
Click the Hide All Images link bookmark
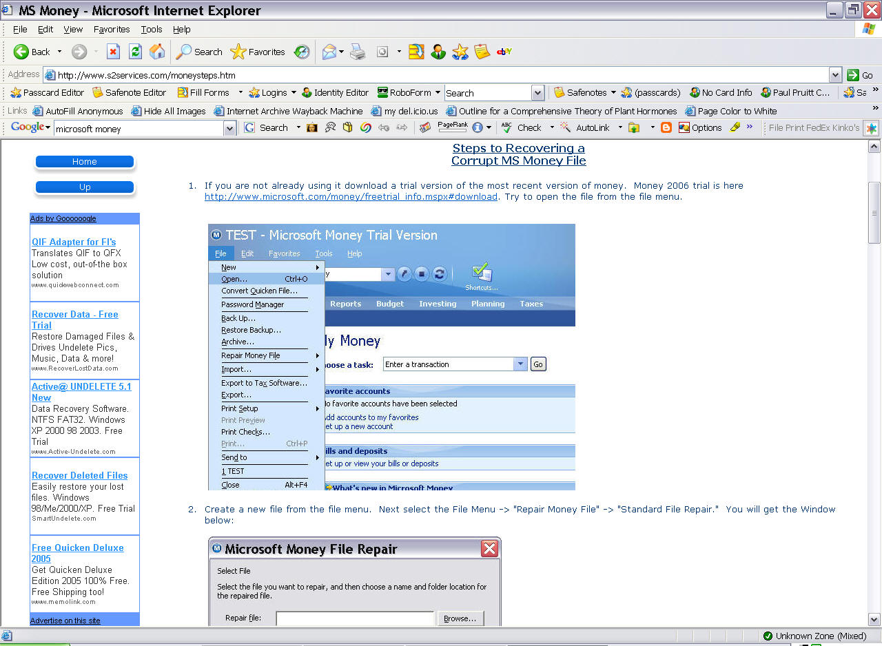tap(168, 111)
